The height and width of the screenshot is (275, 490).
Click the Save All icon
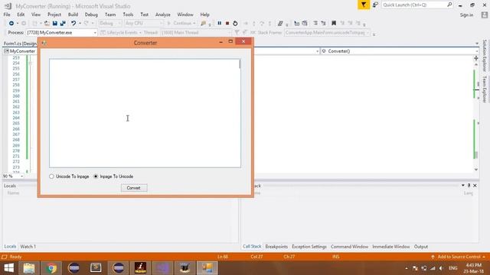[63, 24]
